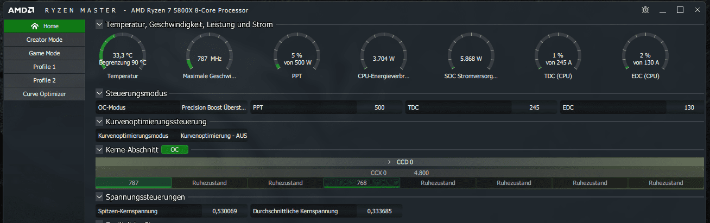Click the PPT value field 500
This screenshot has width=710, height=223.
[379, 107]
